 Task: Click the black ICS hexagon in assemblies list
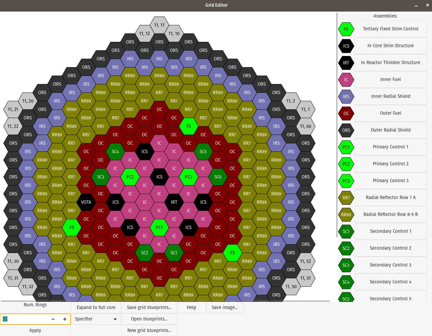pos(346,46)
